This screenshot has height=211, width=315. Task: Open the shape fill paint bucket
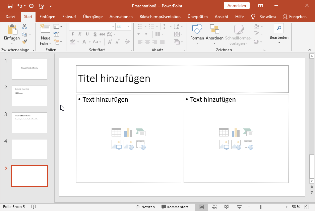257,26
